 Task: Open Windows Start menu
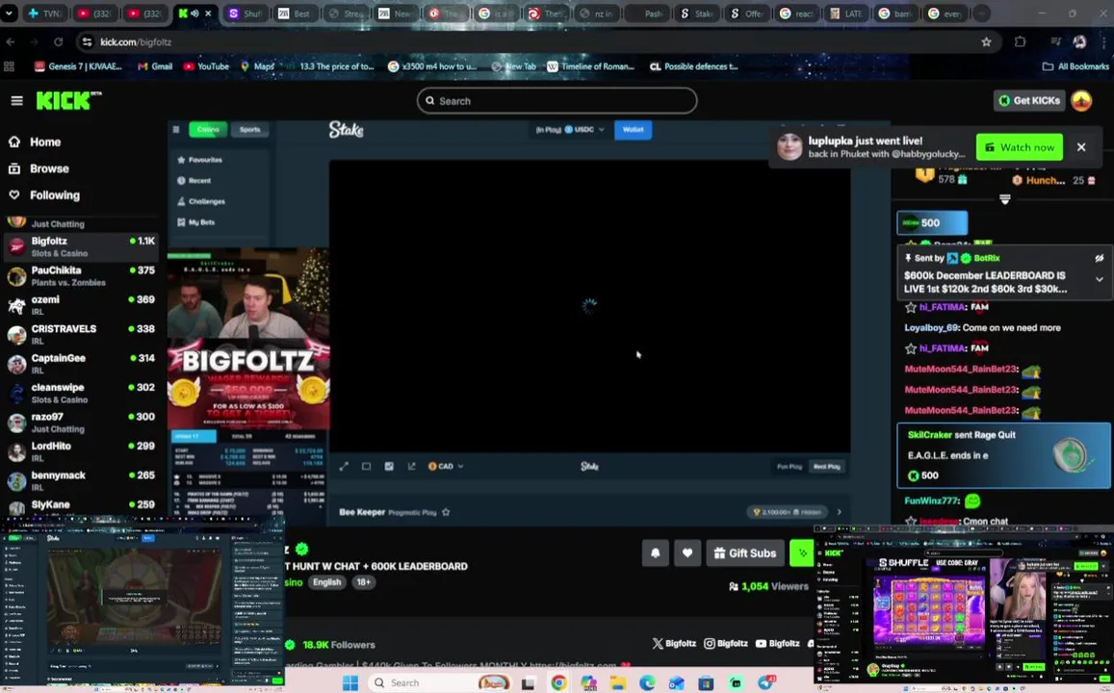click(x=350, y=683)
